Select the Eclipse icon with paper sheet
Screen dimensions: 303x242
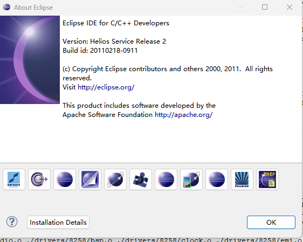tap(90, 179)
